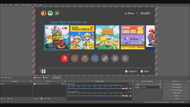Select the second teal user avatar
This screenshot has width=190, height=107.
pyautogui.click(x=50, y=13)
